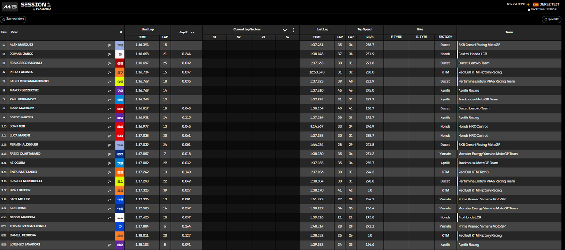Viewport: 565px width, 250px height.
Task: Select rider name ALEX RINS
Action: (x=17, y=208)
